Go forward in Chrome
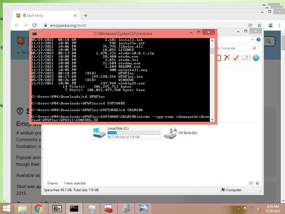 click(x=26, y=25)
